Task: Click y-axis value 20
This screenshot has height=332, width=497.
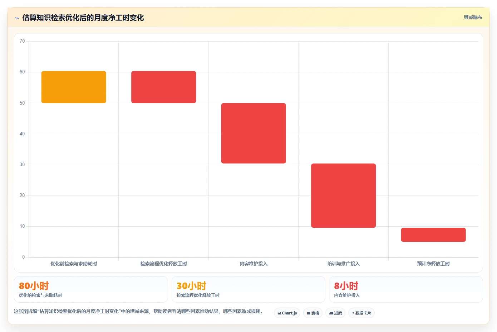Action: click(x=22, y=196)
